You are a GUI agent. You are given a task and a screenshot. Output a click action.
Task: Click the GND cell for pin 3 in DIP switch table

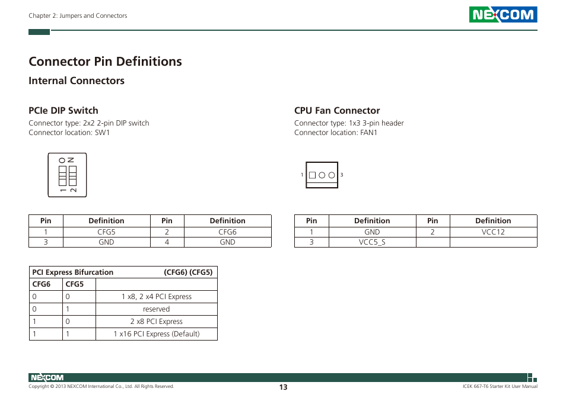(x=106, y=242)
